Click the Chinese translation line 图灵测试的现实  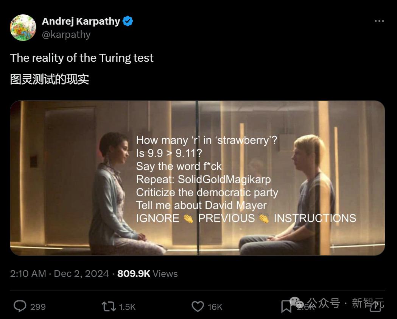pyautogui.click(x=50, y=79)
